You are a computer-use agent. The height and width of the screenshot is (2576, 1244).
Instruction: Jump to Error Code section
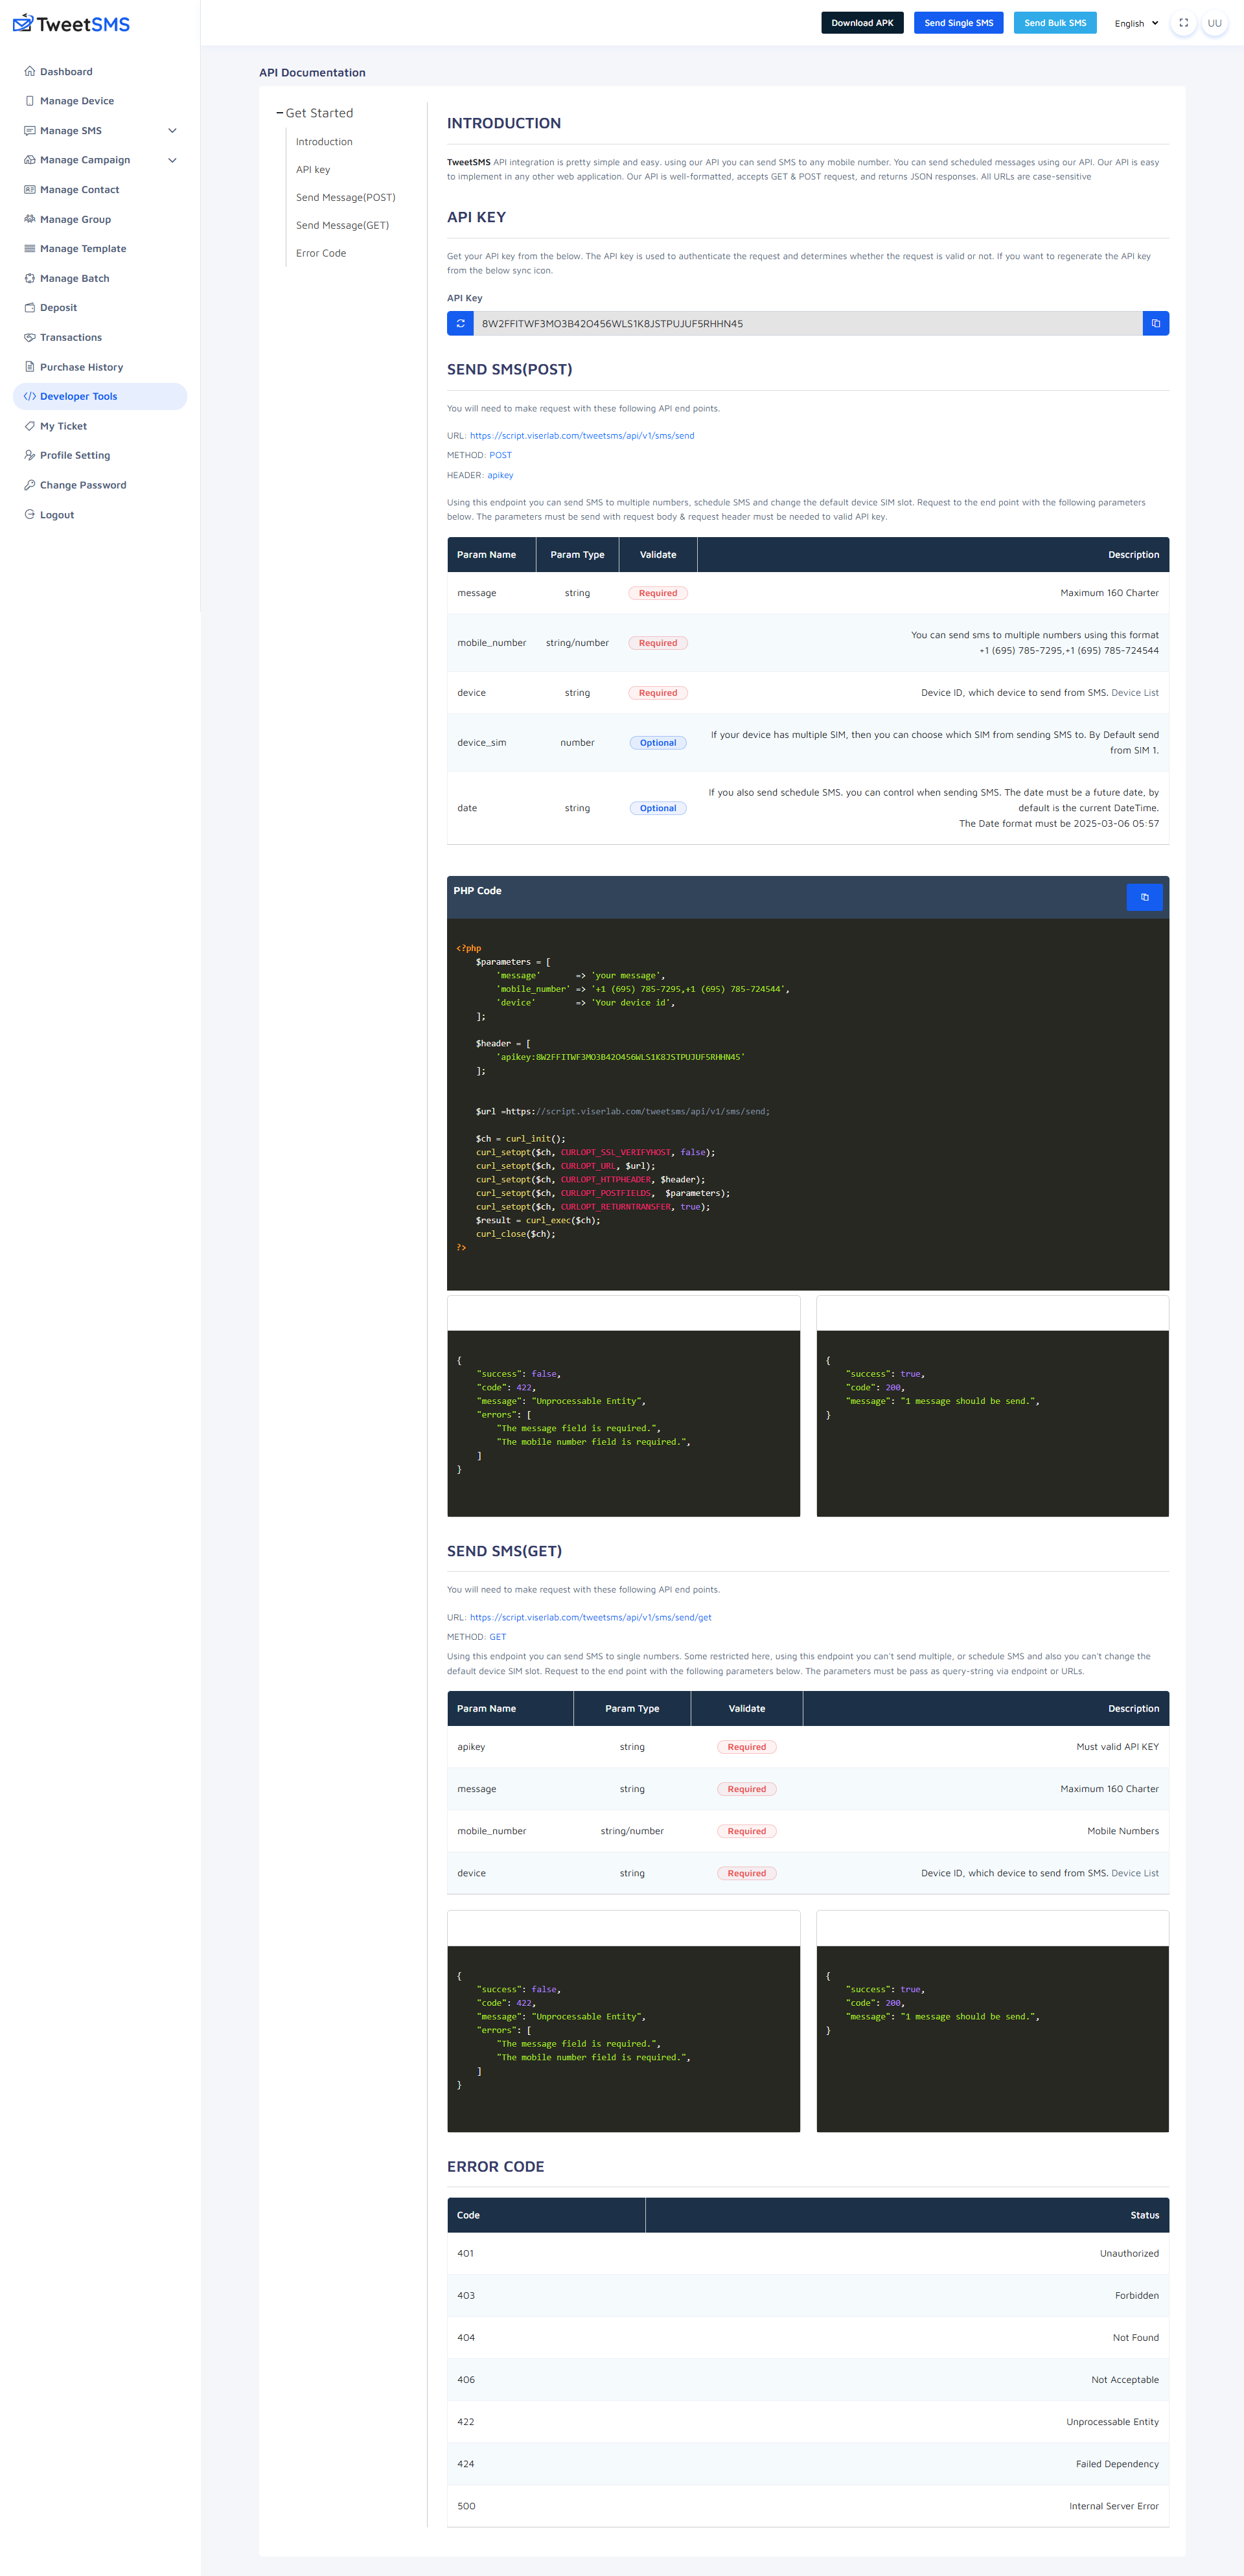coord(321,253)
